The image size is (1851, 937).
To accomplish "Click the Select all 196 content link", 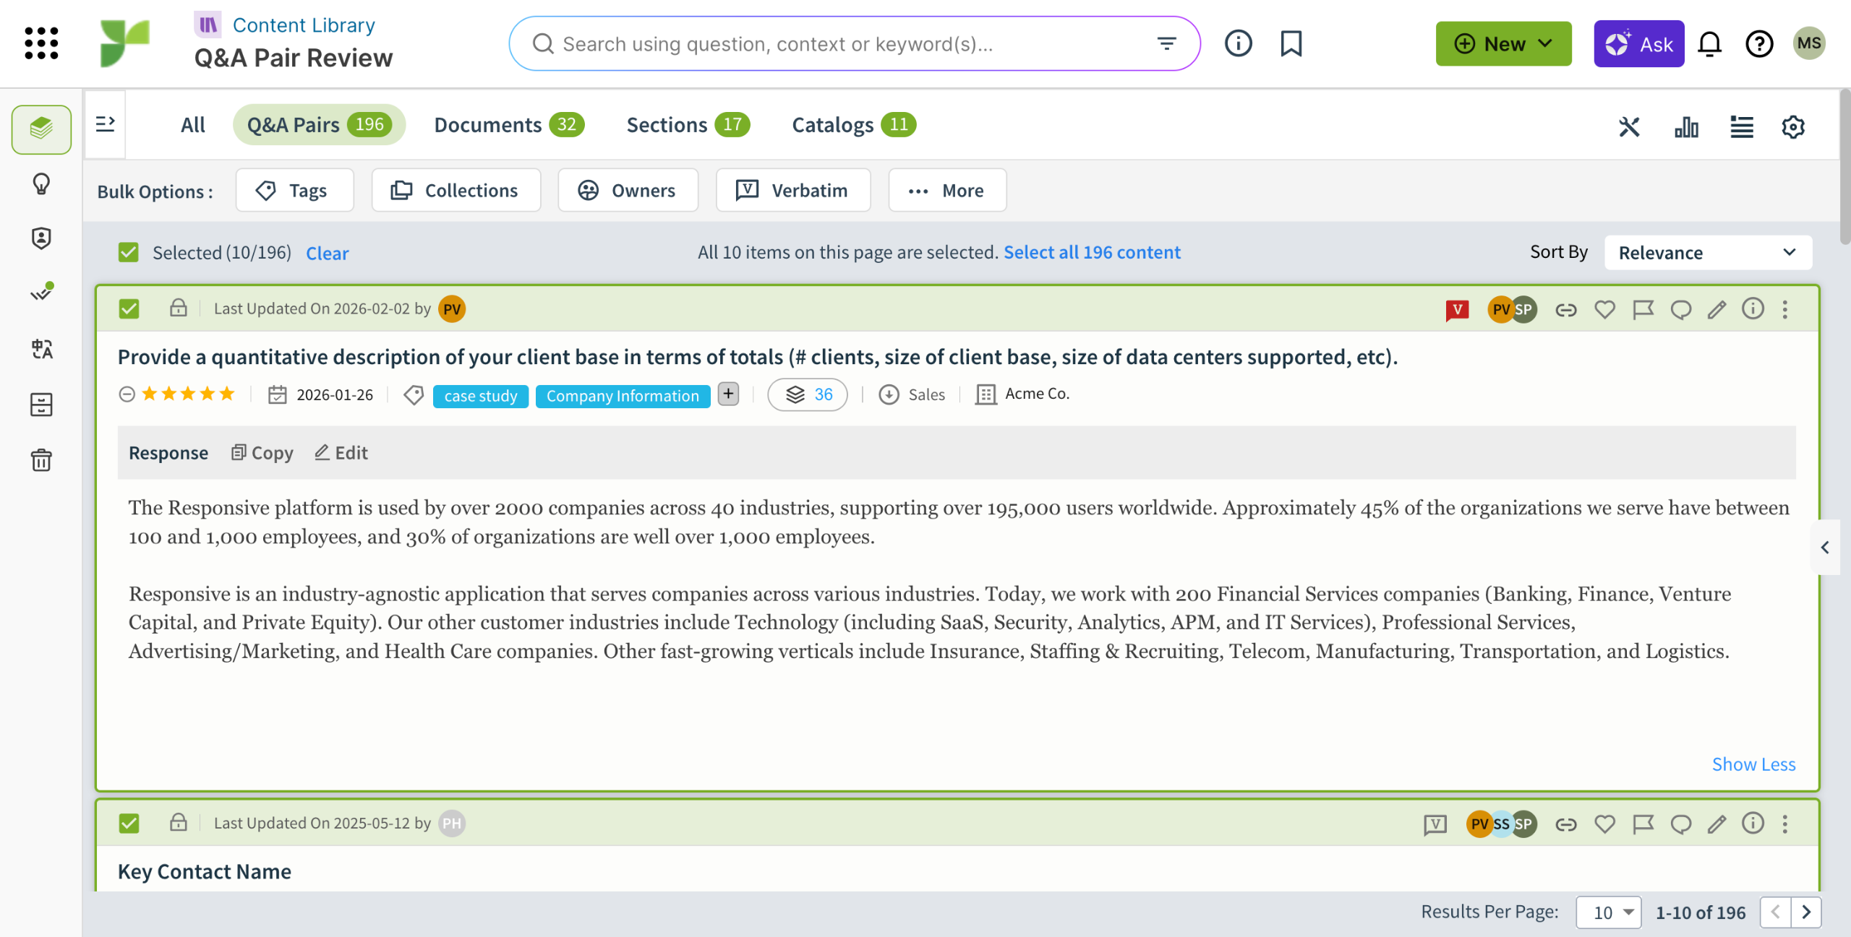I will (1091, 252).
